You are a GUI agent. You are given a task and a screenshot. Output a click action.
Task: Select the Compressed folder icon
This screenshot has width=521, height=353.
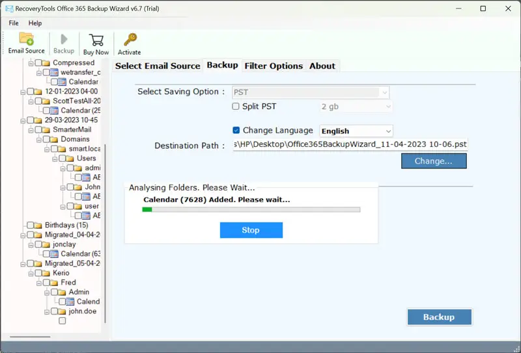click(46, 62)
